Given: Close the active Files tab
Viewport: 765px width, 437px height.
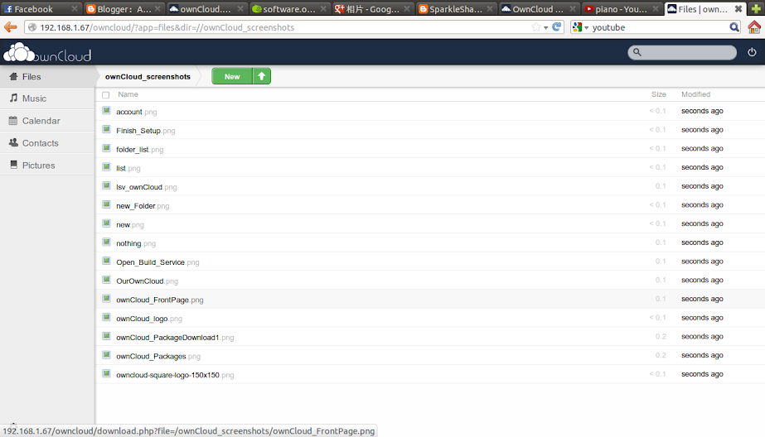Looking at the screenshot, I should pos(738,9).
